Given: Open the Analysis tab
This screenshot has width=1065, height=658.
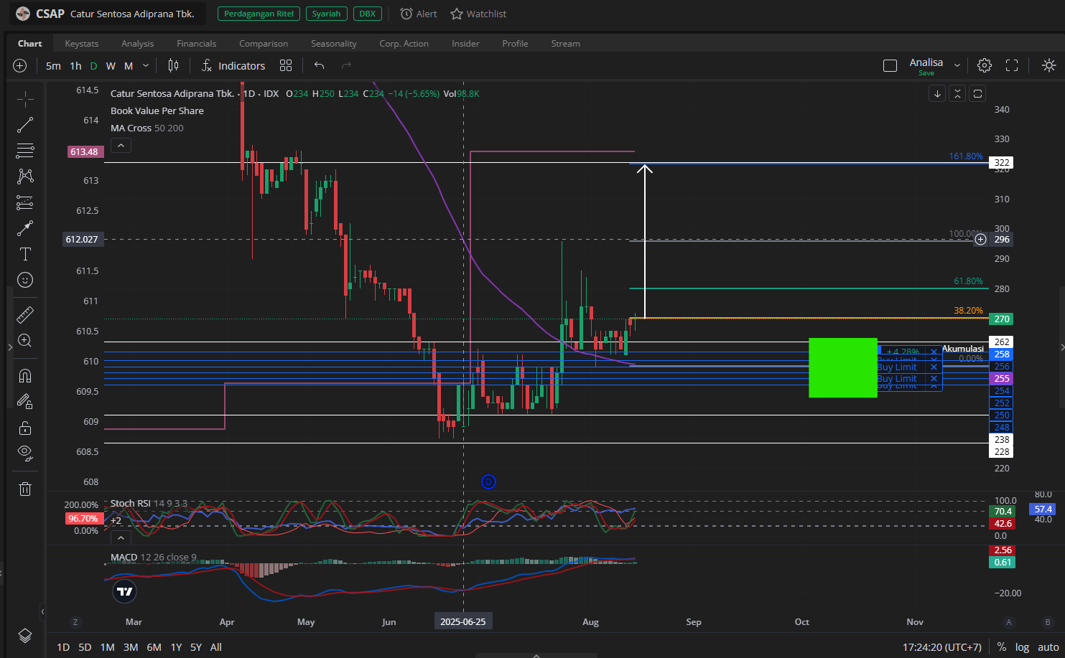Looking at the screenshot, I should (137, 43).
